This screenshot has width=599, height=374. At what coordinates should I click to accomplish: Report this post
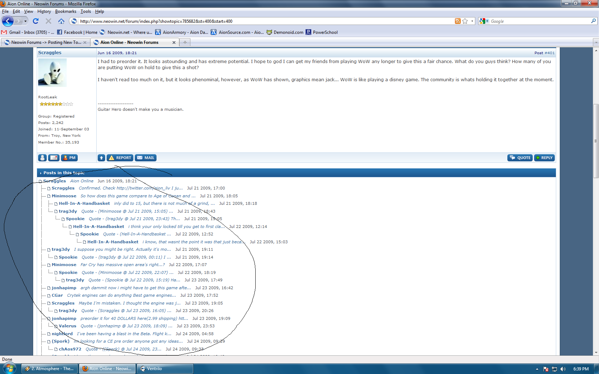(120, 158)
